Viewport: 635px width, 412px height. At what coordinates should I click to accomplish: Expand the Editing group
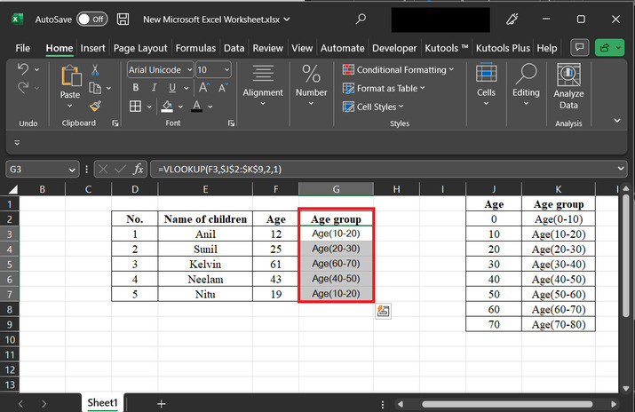tap(526, 86)
